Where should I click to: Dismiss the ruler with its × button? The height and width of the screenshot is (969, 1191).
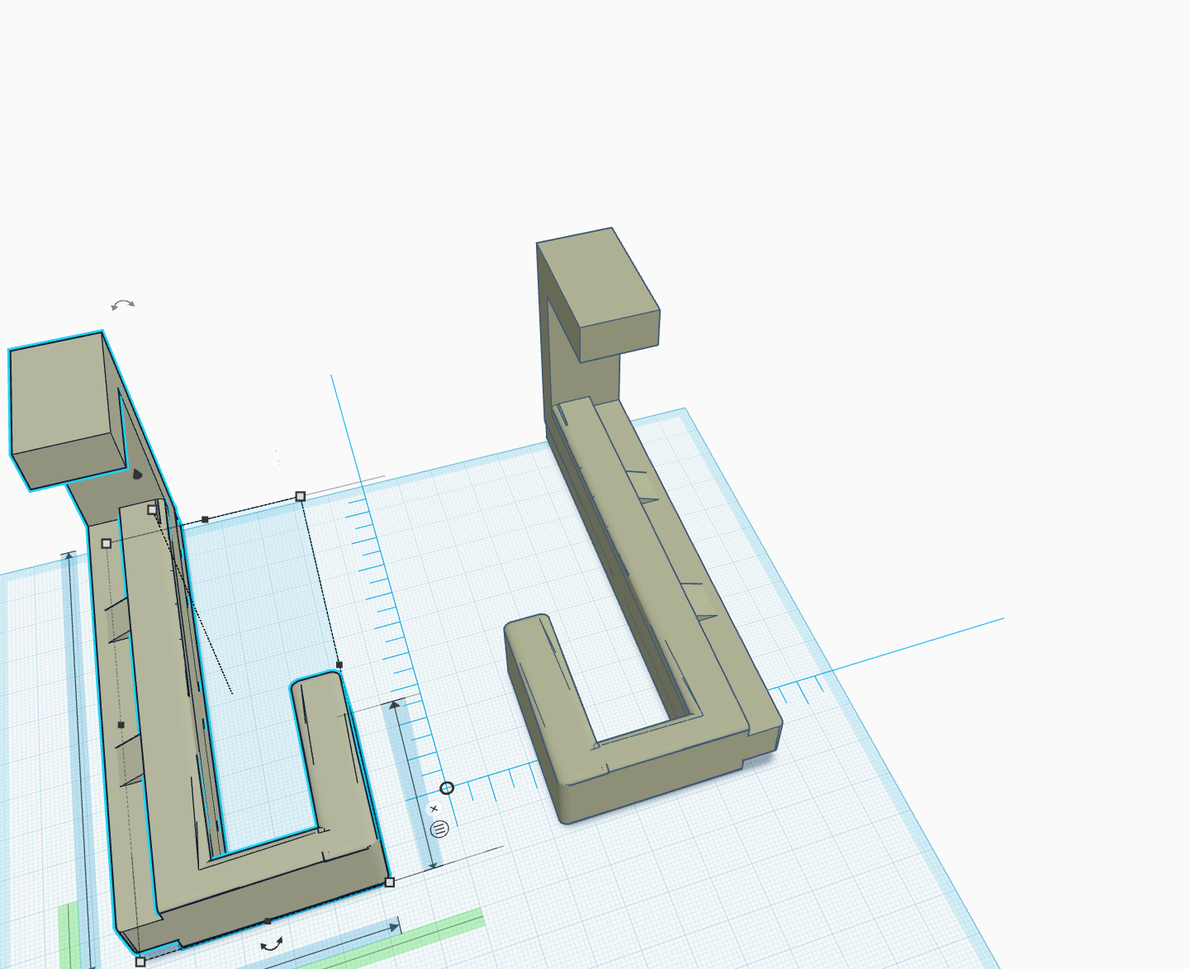434,809
